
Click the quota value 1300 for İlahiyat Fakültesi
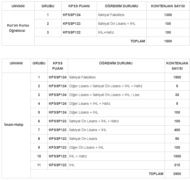168,15
